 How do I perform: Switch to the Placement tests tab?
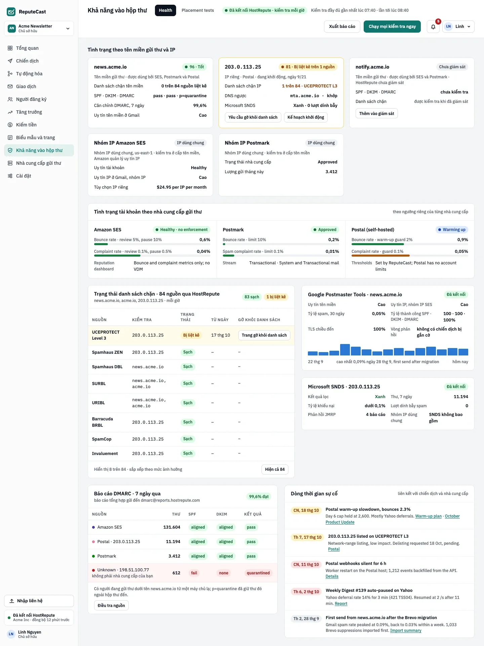[198, 10]
